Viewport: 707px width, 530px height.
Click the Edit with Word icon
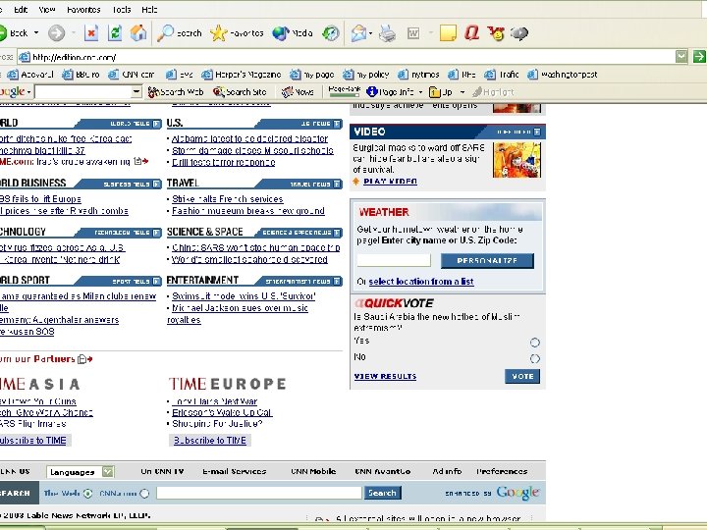coord(413,33)
